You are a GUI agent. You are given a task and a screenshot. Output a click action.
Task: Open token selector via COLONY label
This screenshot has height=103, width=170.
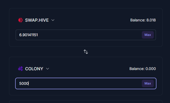click(34, 69)
